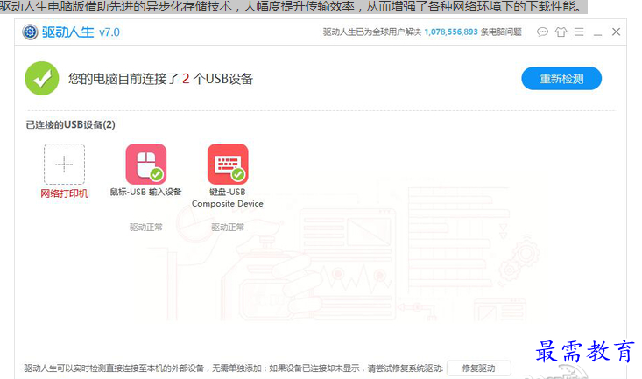This screenshot has width=642, height=379.
Task: Click 驱动正常 status under the keyboard
Action: [228, 228]
